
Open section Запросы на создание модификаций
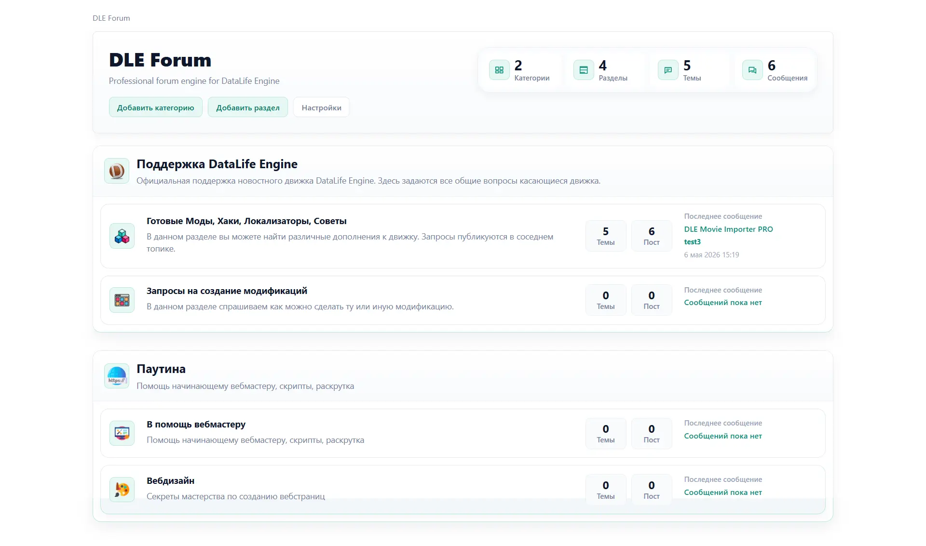(227, 291)
